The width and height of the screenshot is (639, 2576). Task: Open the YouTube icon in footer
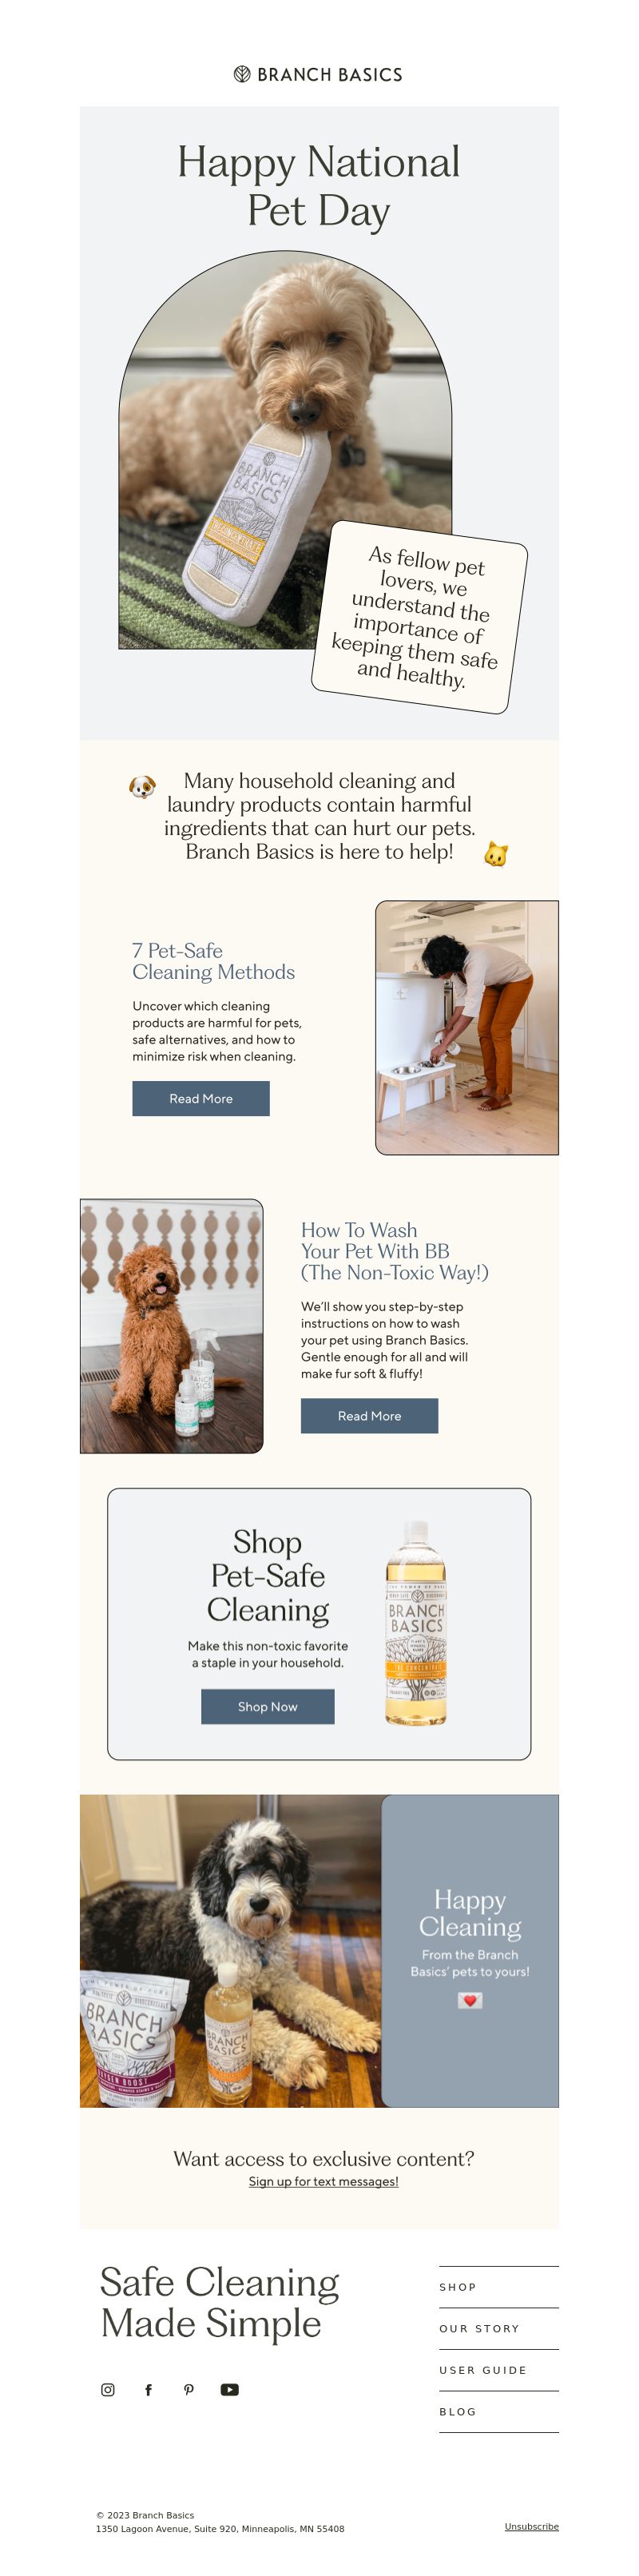[x=229, y=2389]
